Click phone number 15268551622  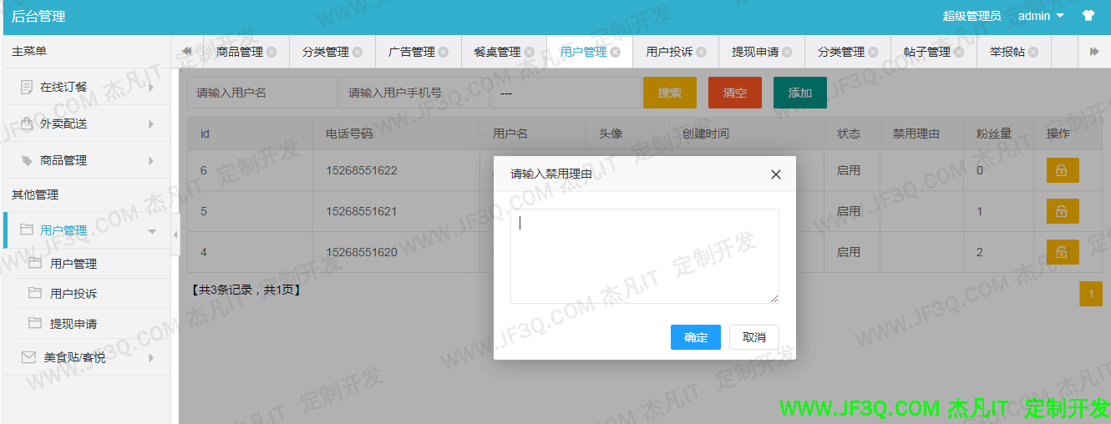coord(362,170)
